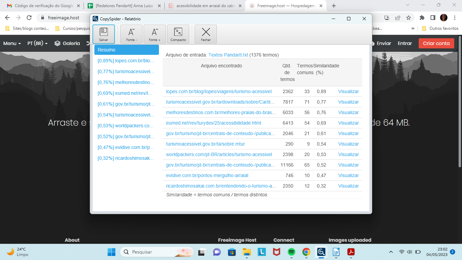Click the Freeimage.host page scrollbar

[459, 102]
